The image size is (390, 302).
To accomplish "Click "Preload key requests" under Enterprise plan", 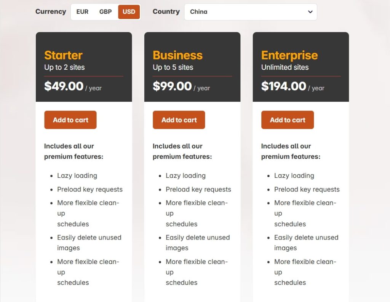I will (x=307, y=189).
